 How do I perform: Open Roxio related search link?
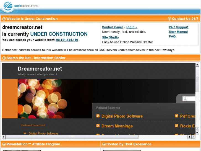coord(188,126)
